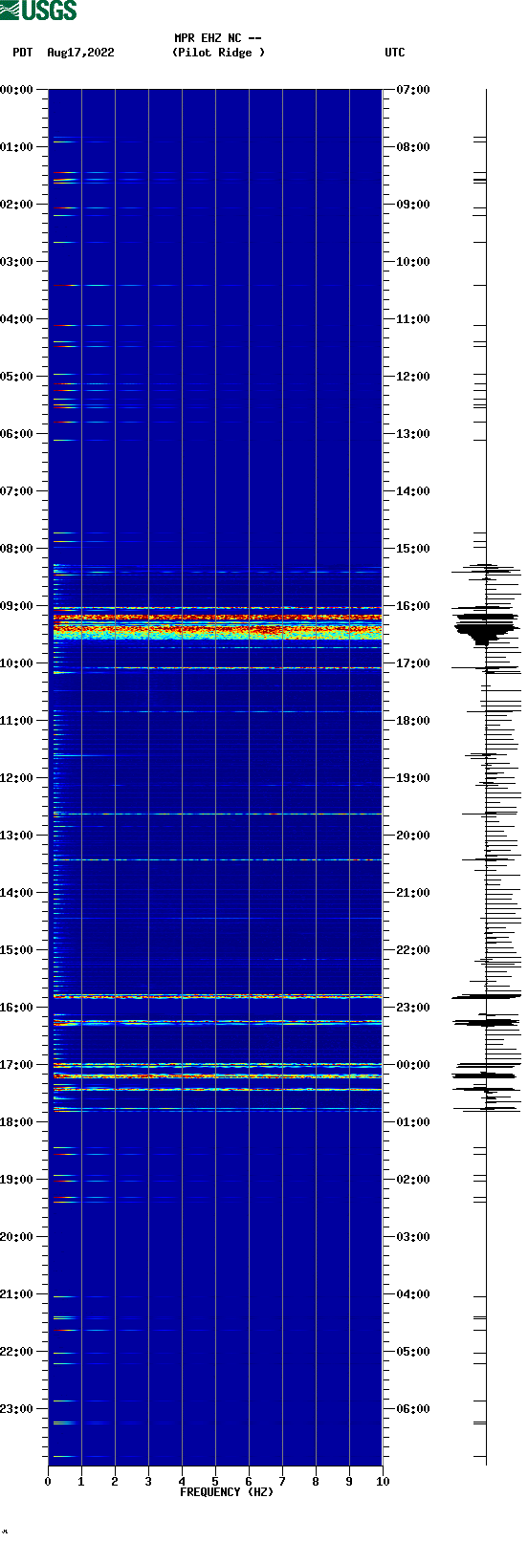Click the '(Pilot Ridge )' label

tap(218, 53)
